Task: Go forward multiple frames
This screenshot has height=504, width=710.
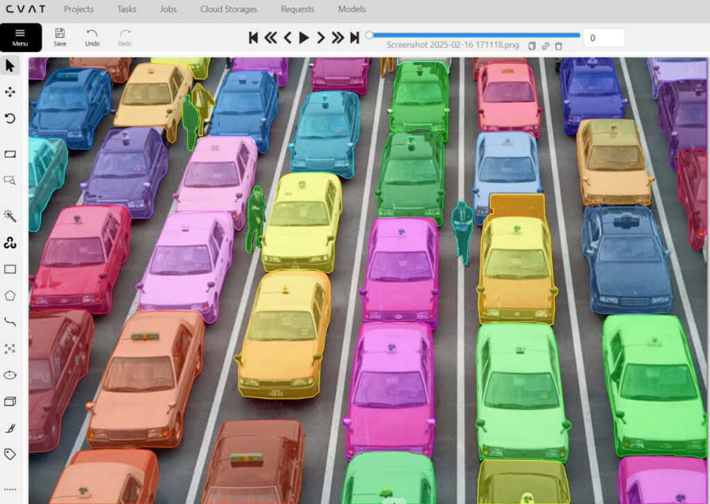Action: point(338,37)
